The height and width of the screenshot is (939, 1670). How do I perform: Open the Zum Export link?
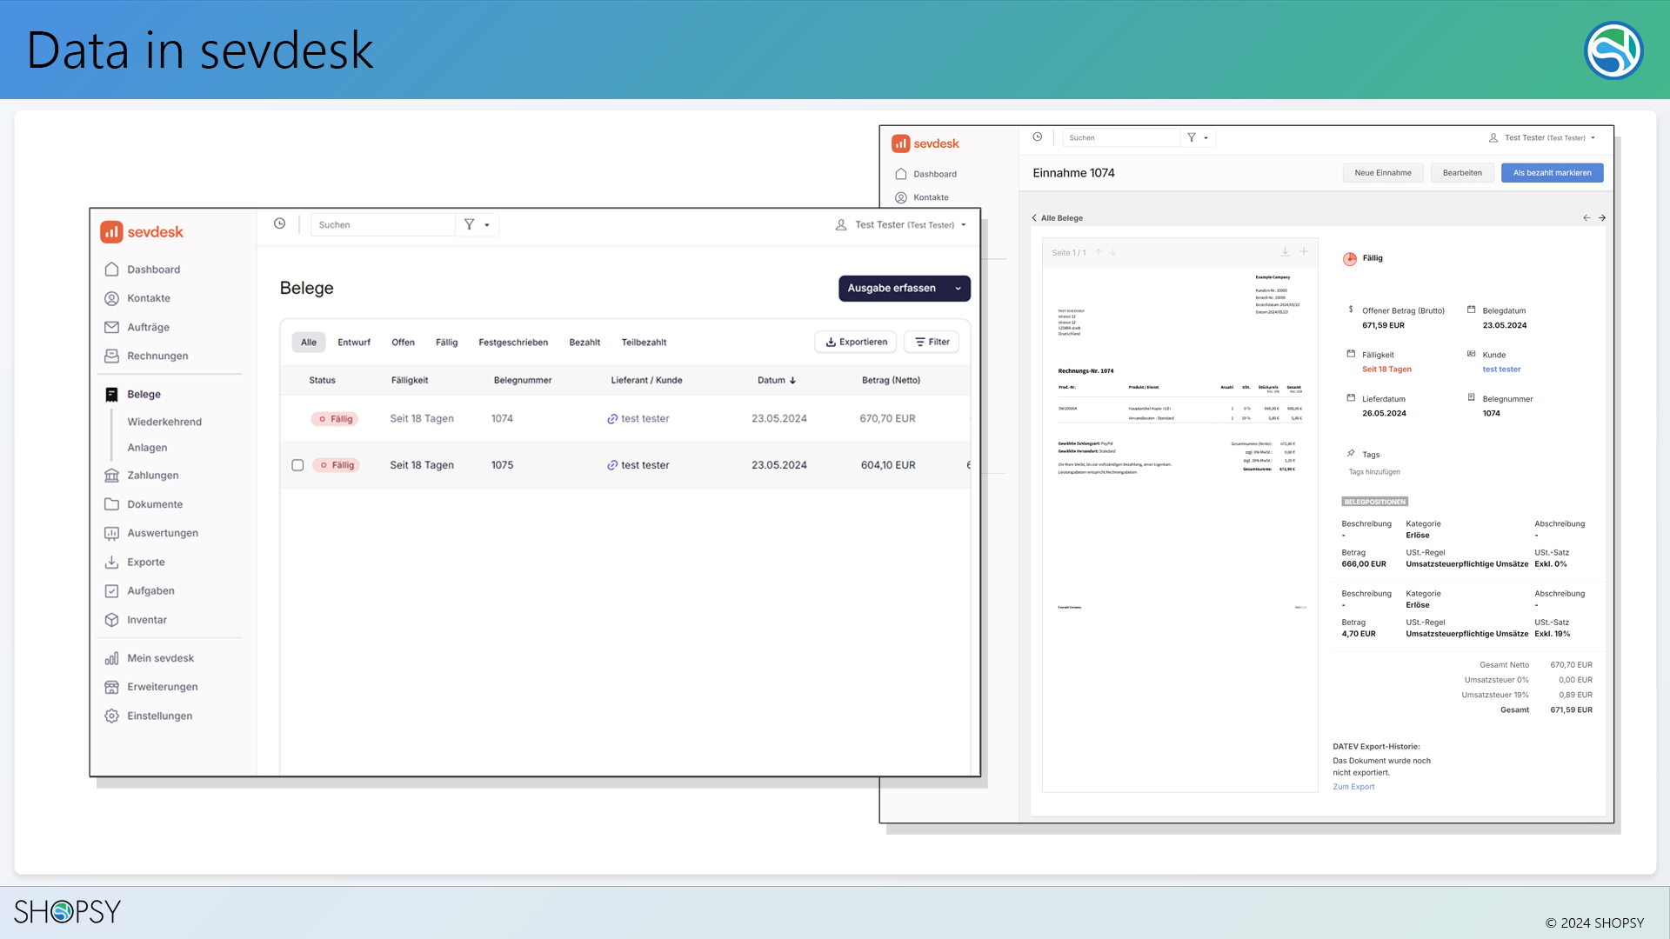tap(1353, 787)
